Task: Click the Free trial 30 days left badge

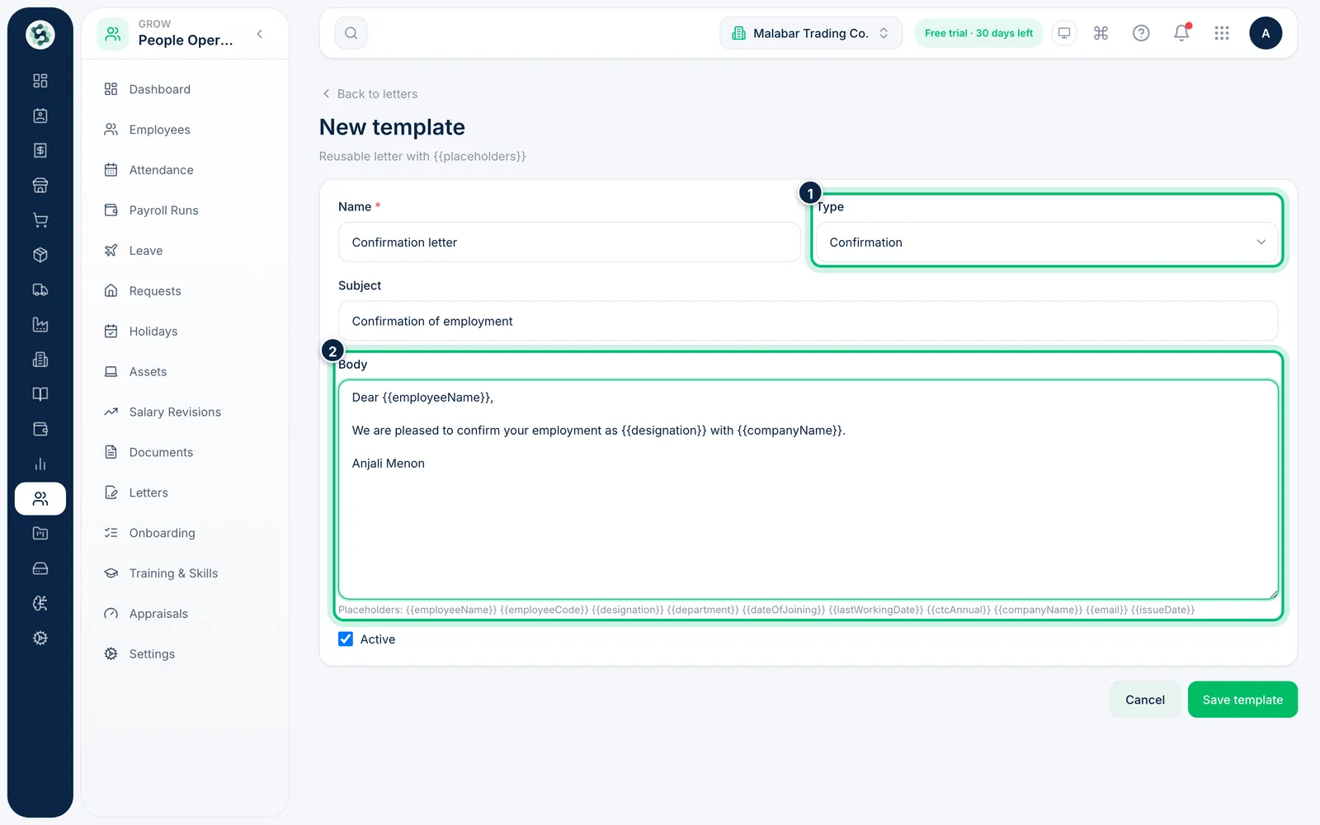Action: (x=978, y=33)
